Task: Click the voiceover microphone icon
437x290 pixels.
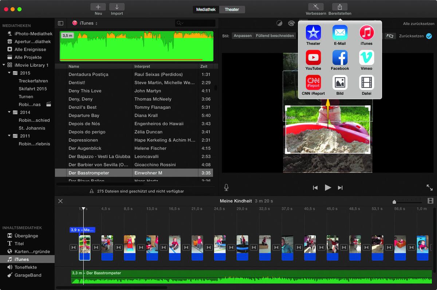Action: coord(226,187)
